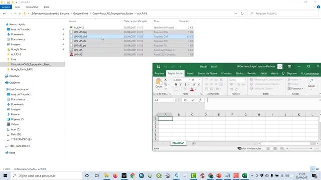Viewport: 321px width, 180px height.
Task: Open the Explorer help question mark icon
Action: point(318,7)
